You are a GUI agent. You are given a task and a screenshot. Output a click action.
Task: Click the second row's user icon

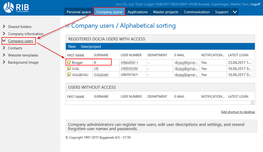pos(69,69)
